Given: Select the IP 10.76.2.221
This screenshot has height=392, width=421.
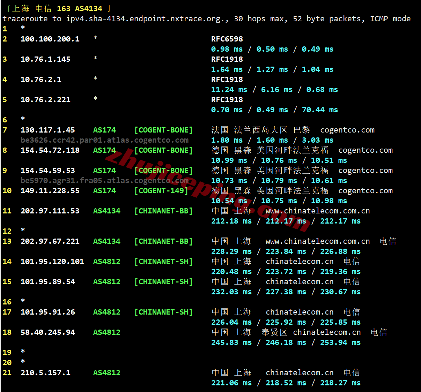Looking at the screenshot, I should point(45,100).
